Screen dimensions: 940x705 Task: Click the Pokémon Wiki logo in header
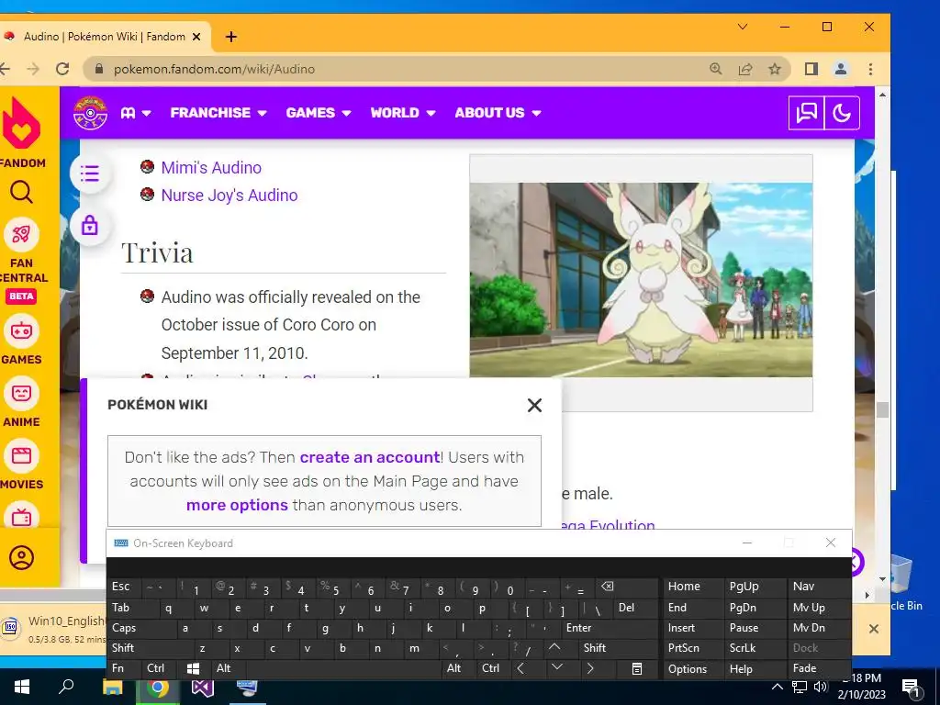point(90,113)
